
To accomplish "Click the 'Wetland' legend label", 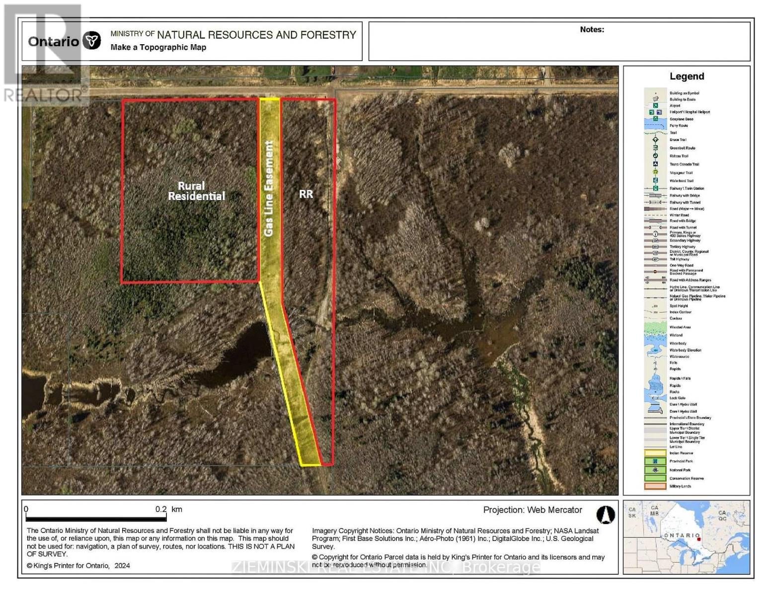I will [676, 335].
